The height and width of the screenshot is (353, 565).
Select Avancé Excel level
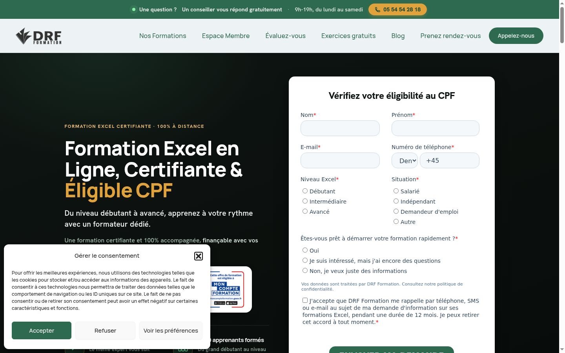(x=305, y=211)
